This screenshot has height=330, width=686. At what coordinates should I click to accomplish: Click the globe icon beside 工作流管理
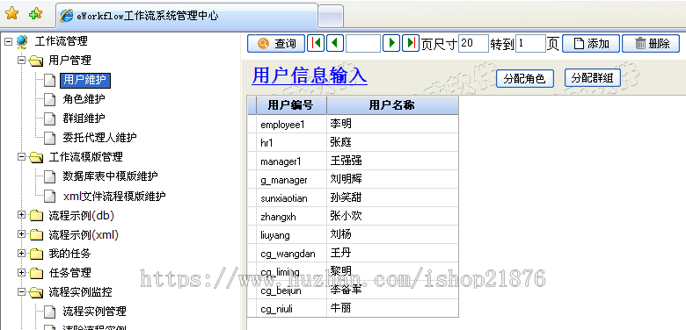click(x=22, y=41)
